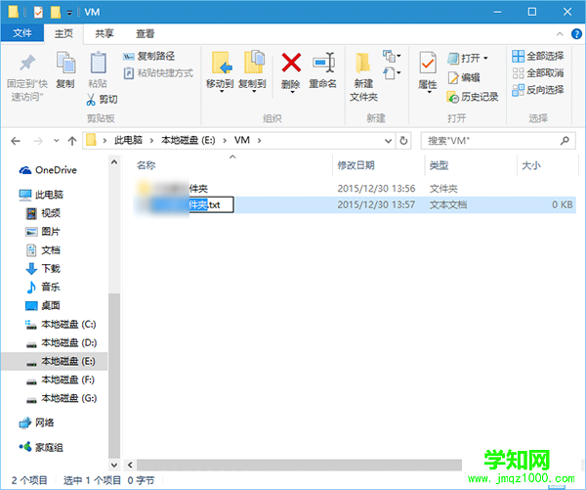The width and height of the screenshot is (586, 490).
Task: Select This PC (此电脑) in the navigation pane
Action: (x=41, y=195)
